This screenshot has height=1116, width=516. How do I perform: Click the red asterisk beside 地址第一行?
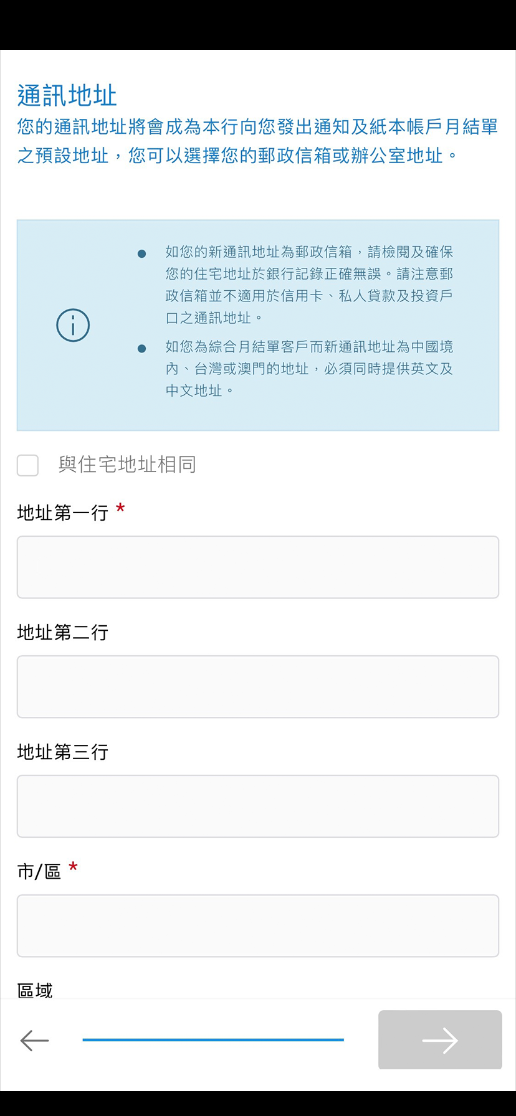tap(121, 508)
